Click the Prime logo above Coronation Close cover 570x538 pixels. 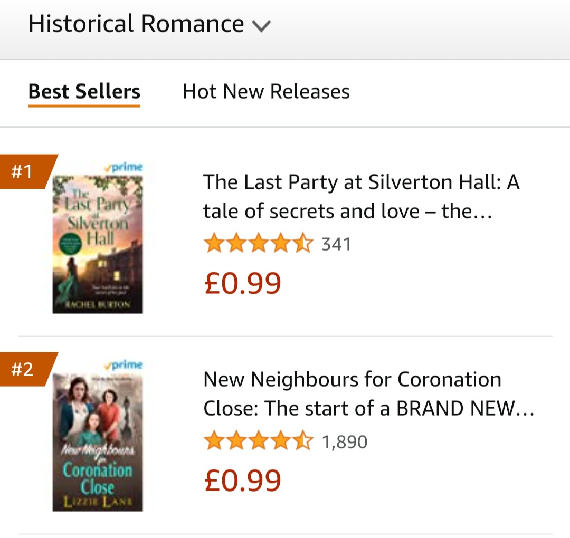click(x=123, y=364)
